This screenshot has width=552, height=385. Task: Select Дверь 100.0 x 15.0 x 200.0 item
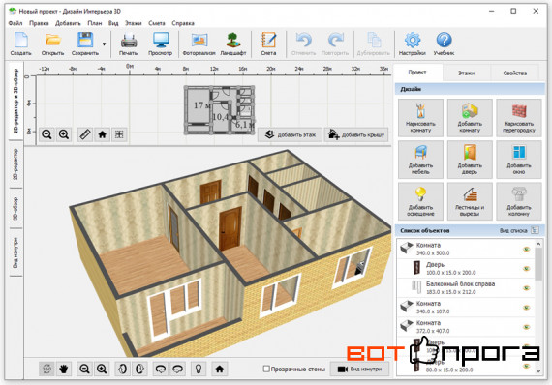click(x=466, y=268)
